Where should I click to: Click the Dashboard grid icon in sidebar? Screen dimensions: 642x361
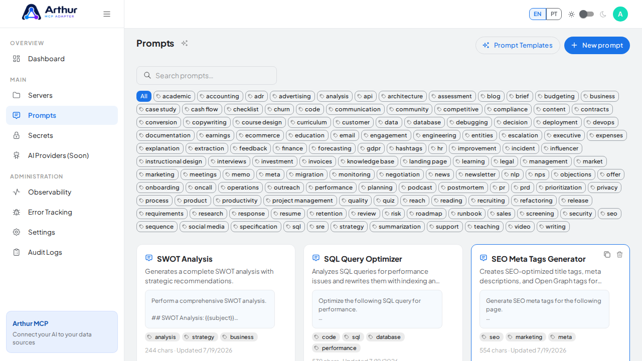click(17, 59)
